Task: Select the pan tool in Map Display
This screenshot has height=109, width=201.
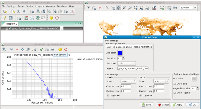Action: [118, 8]
